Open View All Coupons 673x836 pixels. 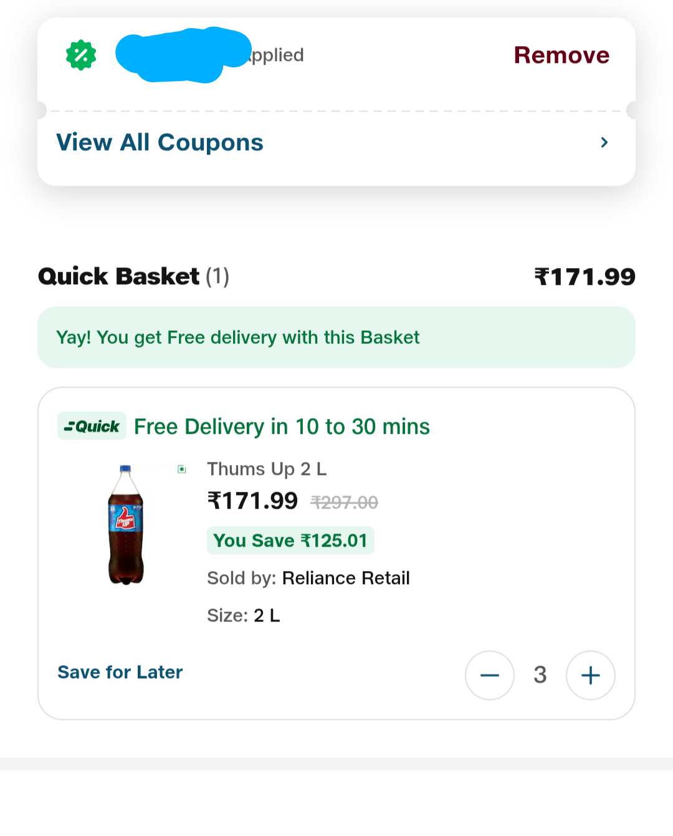point(160,142)
